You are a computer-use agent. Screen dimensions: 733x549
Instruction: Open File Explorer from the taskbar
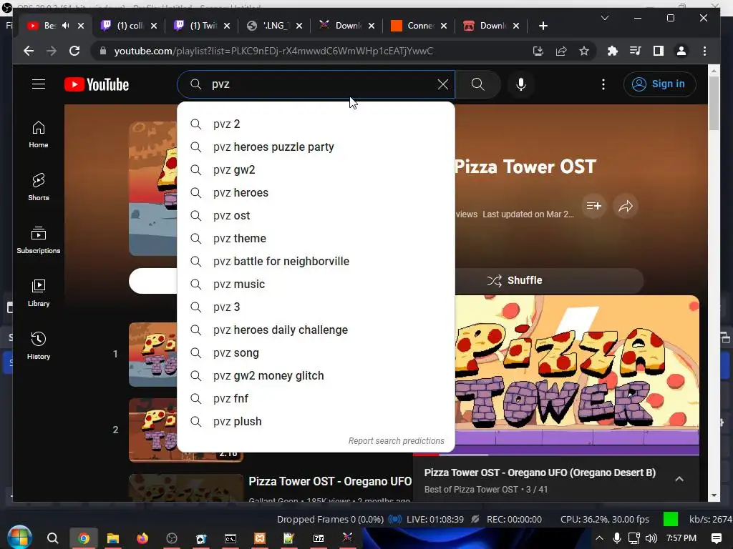(112, 538)
